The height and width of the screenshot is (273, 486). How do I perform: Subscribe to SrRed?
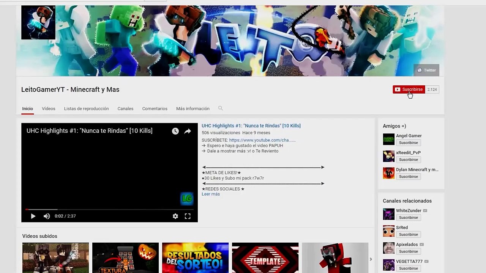point(408,234)
